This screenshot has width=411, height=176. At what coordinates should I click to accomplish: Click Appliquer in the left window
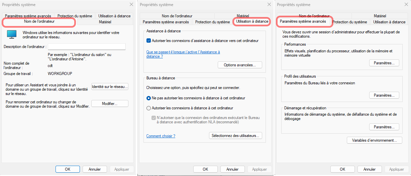(x=122, y=169)
